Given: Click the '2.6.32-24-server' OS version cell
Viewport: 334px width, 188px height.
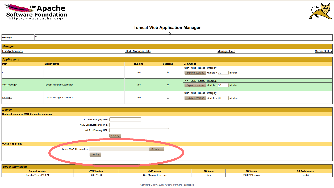Looking at the screenshot, I should coord(252,175).
